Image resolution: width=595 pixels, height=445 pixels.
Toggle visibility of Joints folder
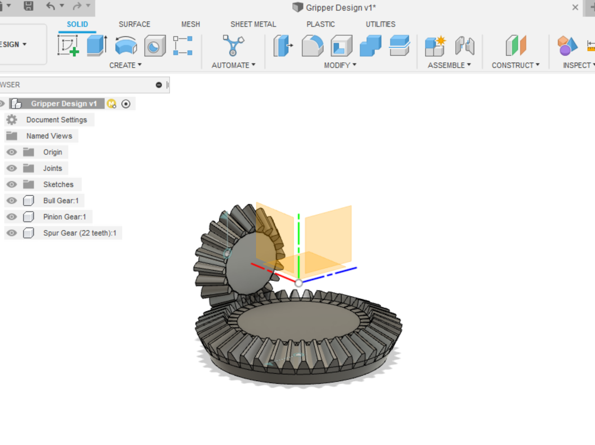tap(12, 168)
